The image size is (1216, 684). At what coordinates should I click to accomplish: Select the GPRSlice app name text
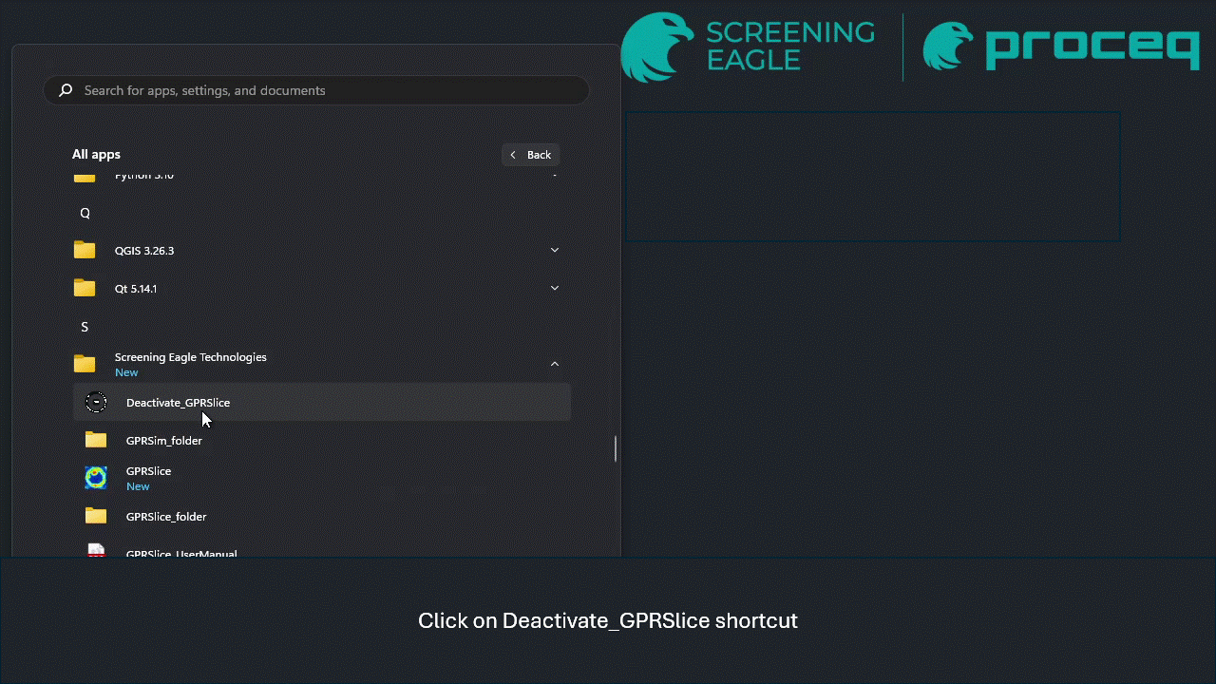click(148, 471)
